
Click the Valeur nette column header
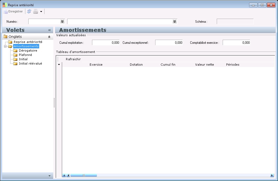pos(204,65)
